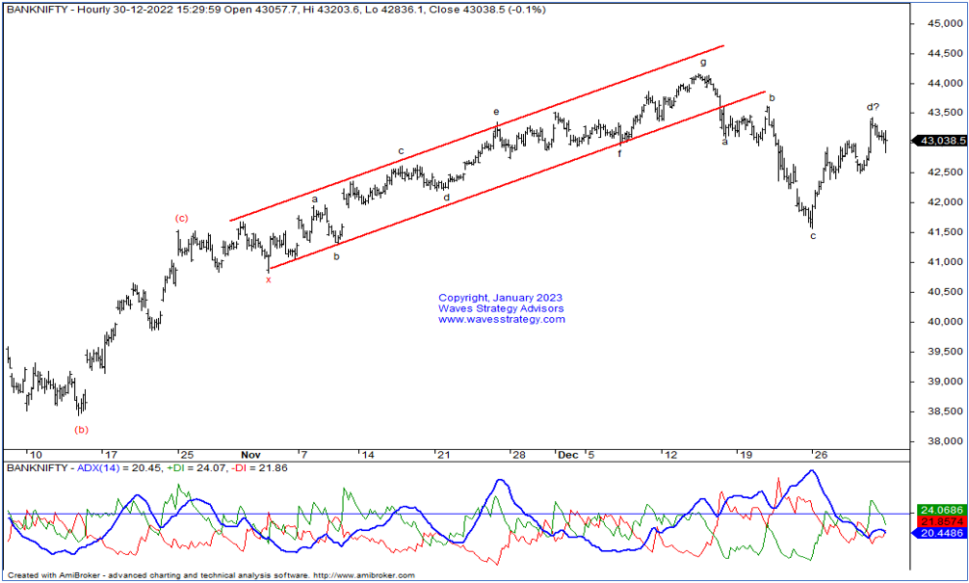
Task: Select the g wave label at the peak
Action: point(703,63)
